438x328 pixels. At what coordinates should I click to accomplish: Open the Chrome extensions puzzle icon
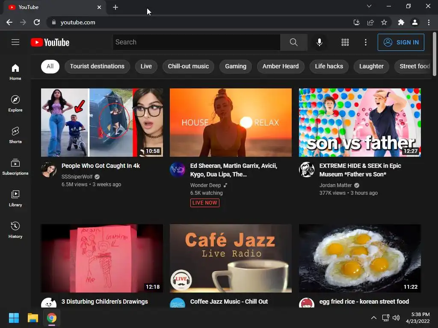pyautogui.click(x=401, y=22)
